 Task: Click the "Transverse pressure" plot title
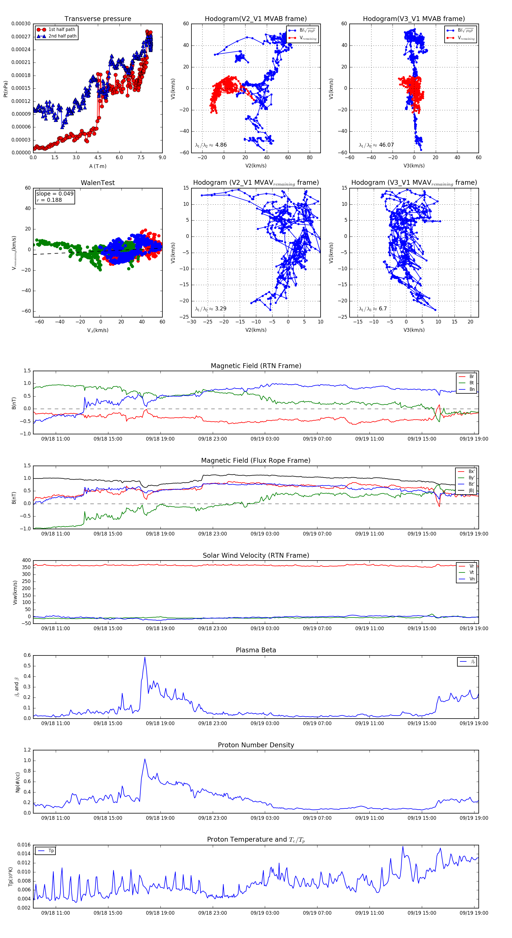tap(98, 18)
